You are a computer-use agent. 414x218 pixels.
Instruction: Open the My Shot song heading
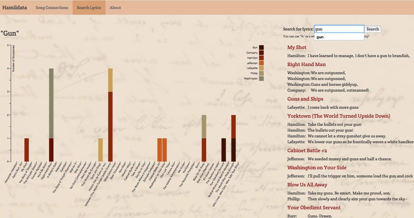(297, 47)
